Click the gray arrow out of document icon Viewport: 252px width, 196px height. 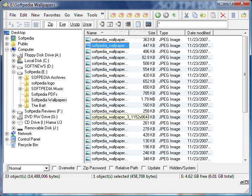tap(118, 24)
